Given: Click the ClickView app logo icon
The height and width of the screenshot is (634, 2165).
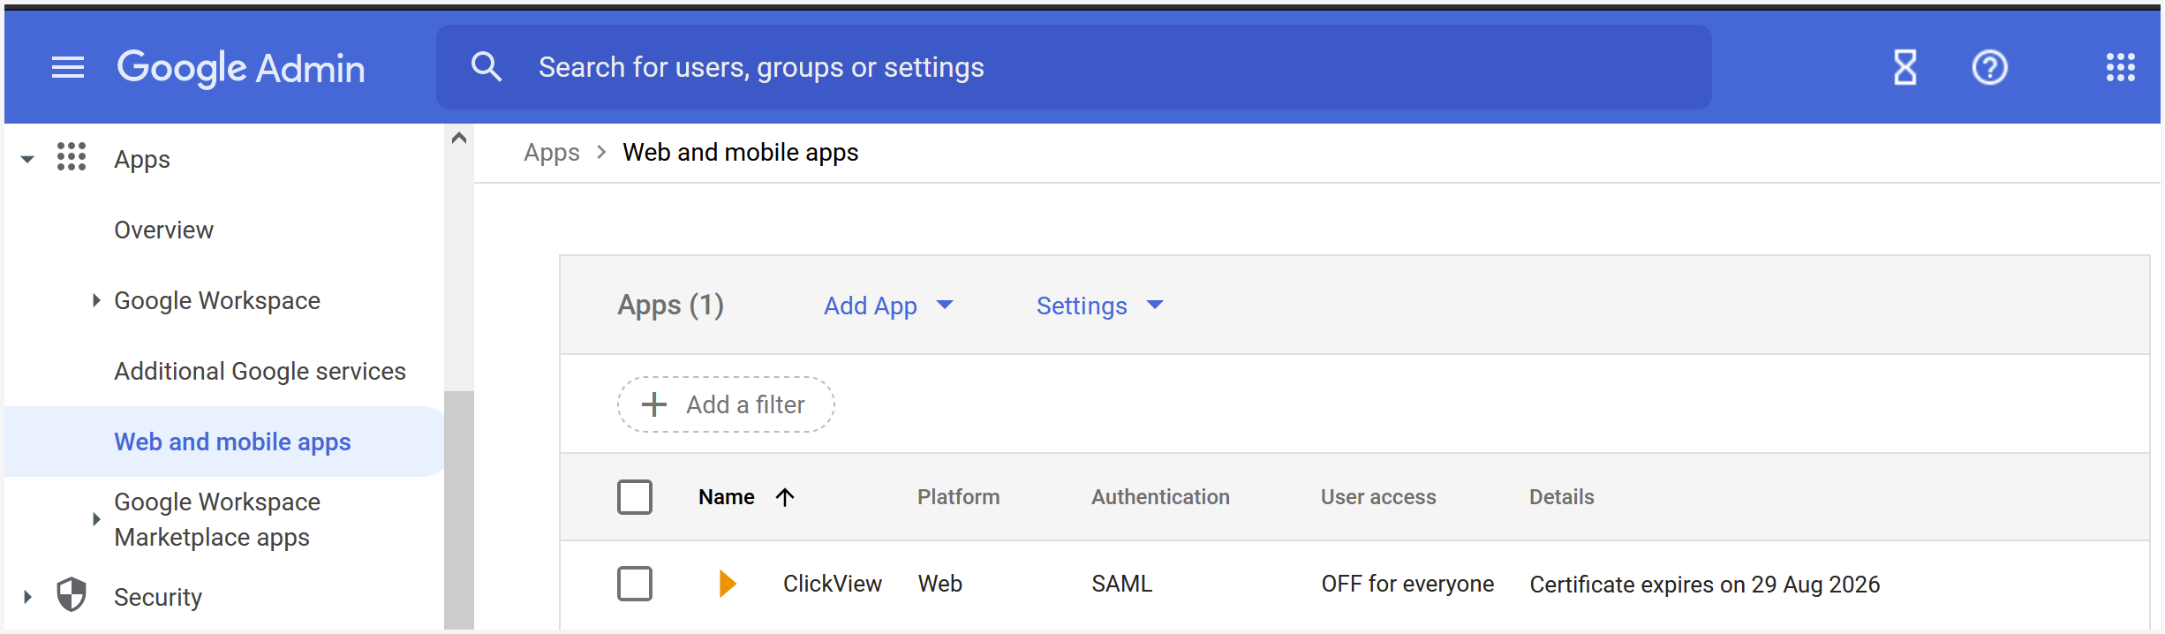Looking at the screenshot, I should coord(727,584).
